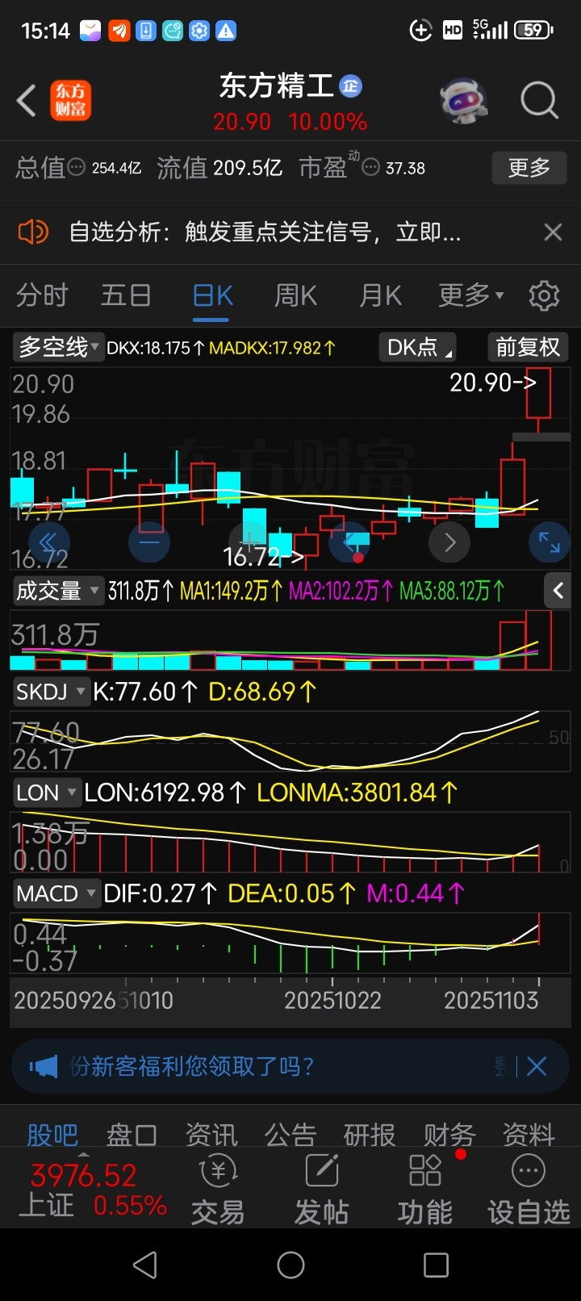Open the SKDJ indicator dropdown
581x1301 pixels.
coord(51,692)
